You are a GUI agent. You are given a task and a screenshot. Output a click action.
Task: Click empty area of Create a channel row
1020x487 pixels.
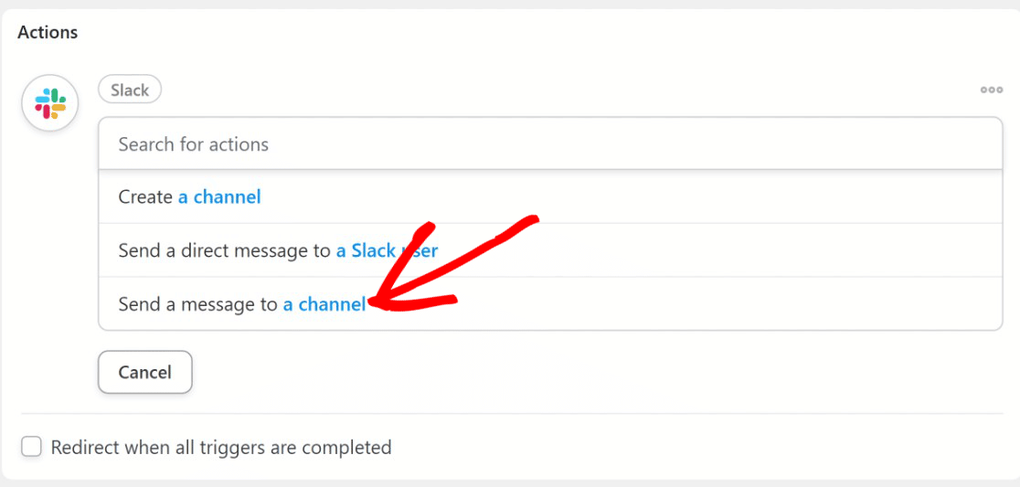[x=631, y=196]
